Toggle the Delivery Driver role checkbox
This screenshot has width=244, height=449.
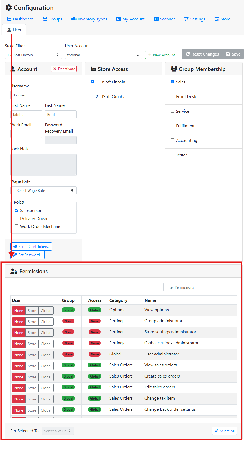[17, 218]
